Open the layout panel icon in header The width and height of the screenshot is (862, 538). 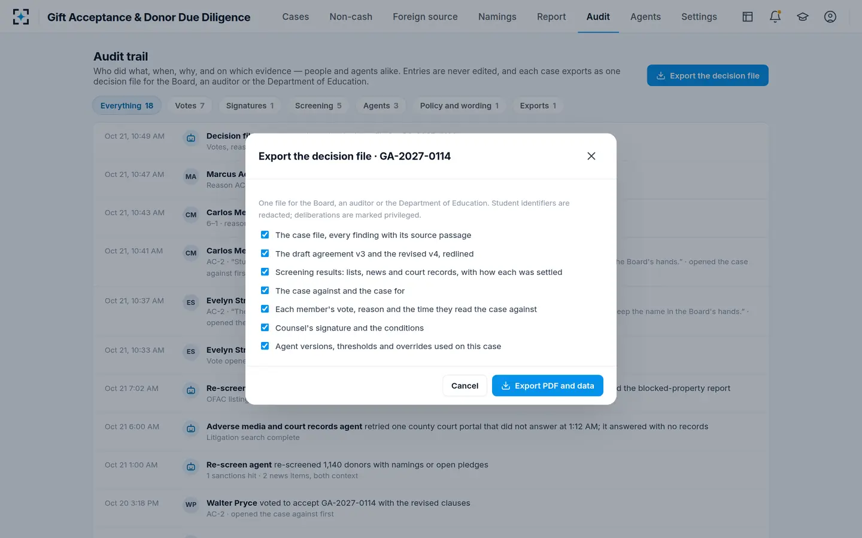(x=748, y=17)
